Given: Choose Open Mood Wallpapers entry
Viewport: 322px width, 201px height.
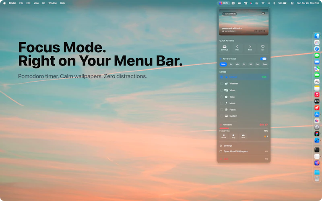Looking at the screenshot, I should click(244, 152).
